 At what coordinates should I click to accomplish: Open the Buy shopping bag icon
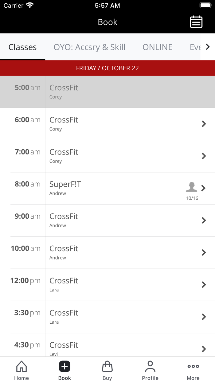107,366
